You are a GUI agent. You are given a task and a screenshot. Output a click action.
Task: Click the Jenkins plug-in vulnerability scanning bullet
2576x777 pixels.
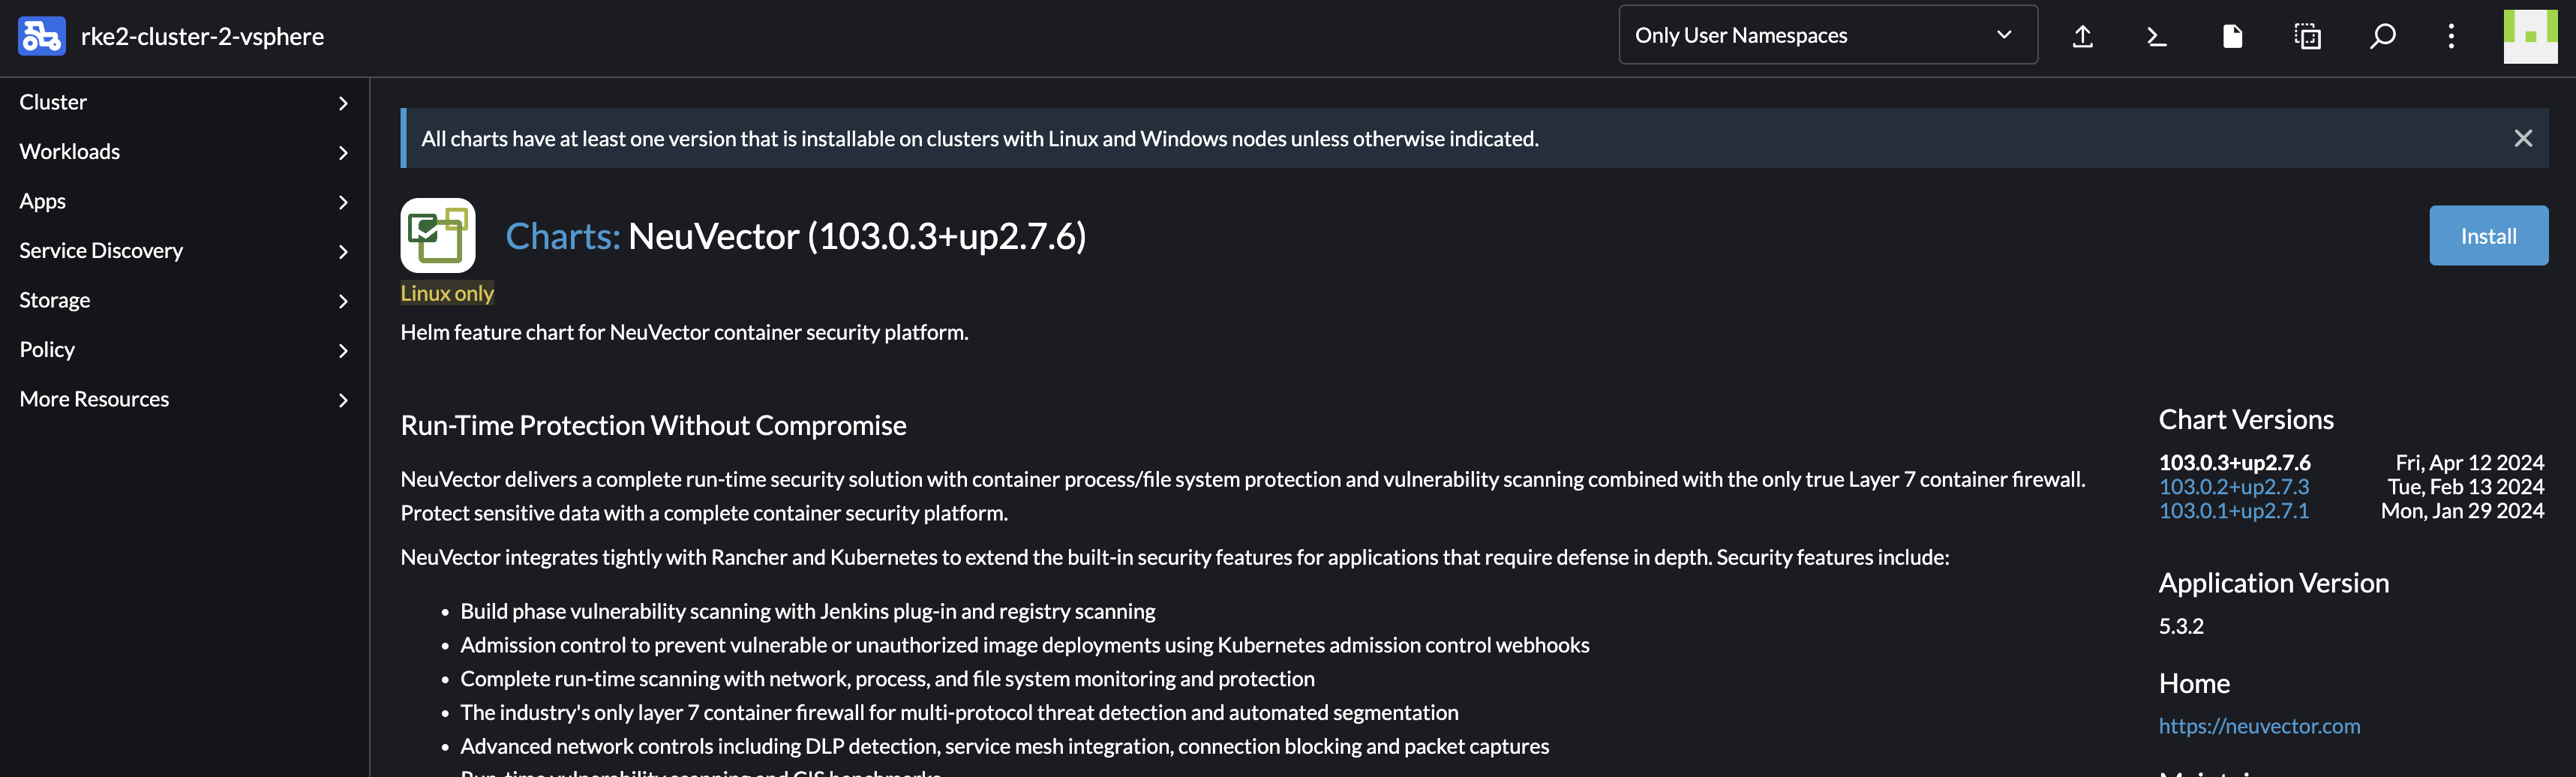point(807,611)
